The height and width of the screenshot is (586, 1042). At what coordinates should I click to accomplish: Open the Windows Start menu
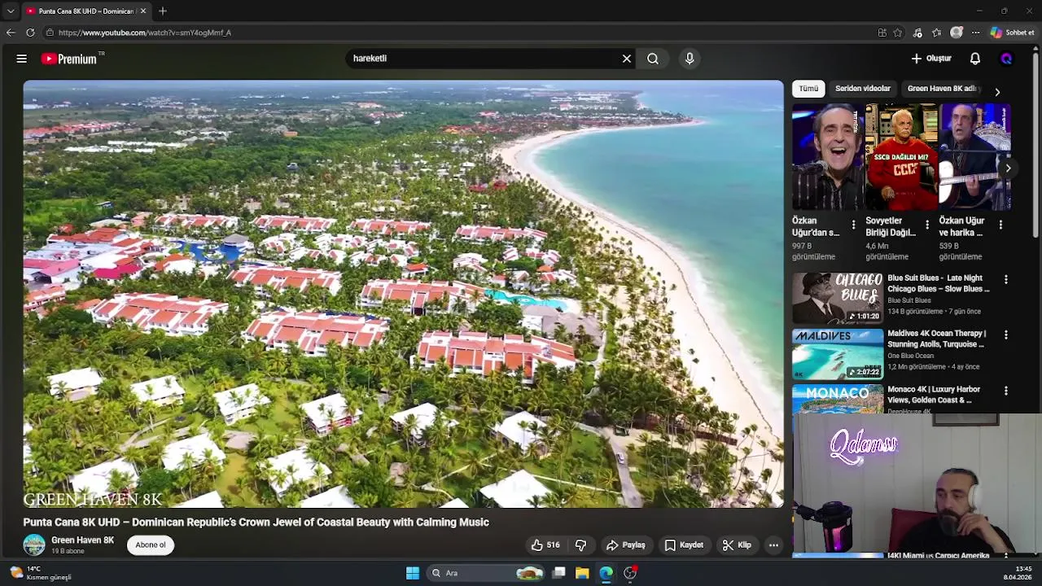413,573
